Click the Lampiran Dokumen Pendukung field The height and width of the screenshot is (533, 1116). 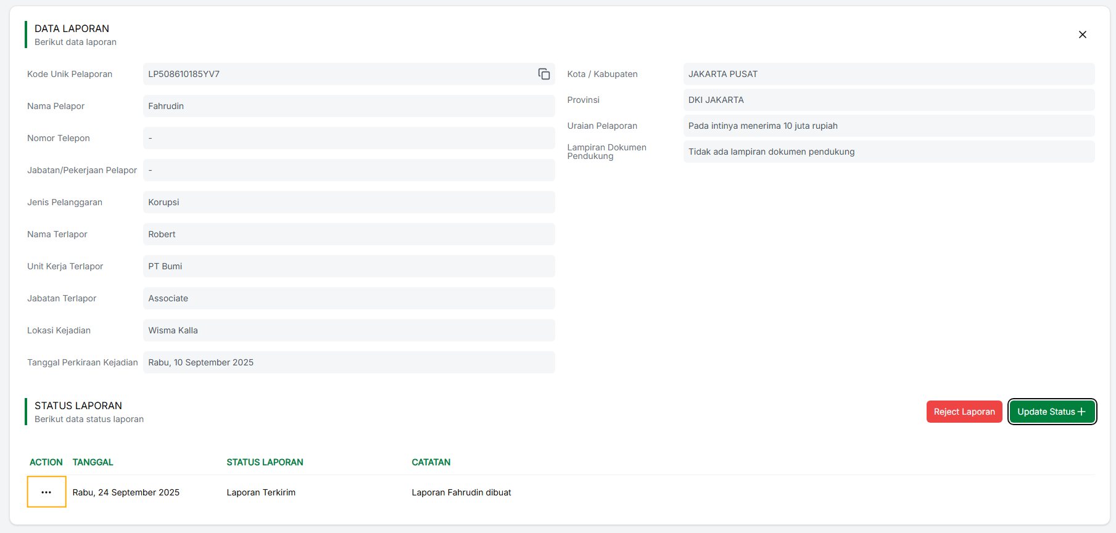coord(889,152)
